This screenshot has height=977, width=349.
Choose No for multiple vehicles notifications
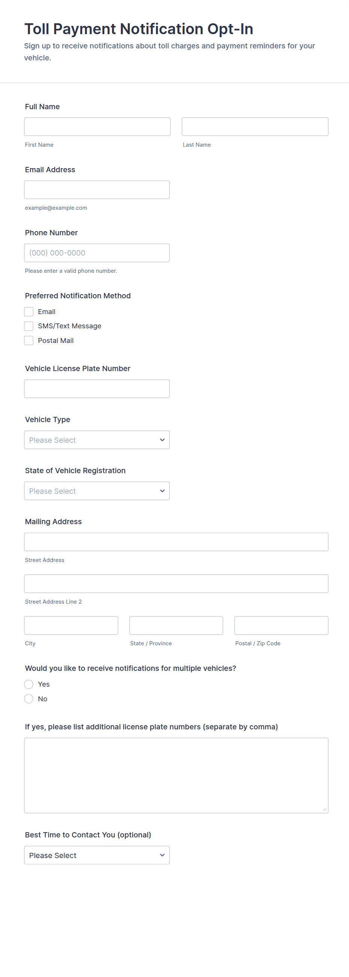pos(29,699)
